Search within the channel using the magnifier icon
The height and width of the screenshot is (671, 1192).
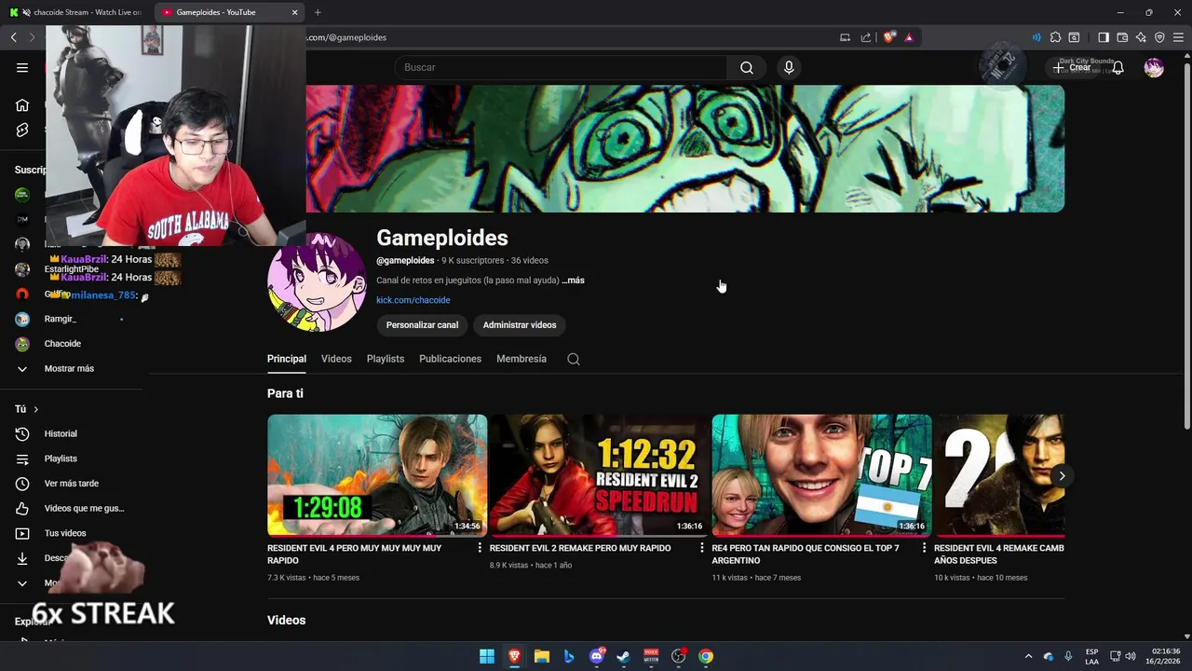[x=574, y=359]
